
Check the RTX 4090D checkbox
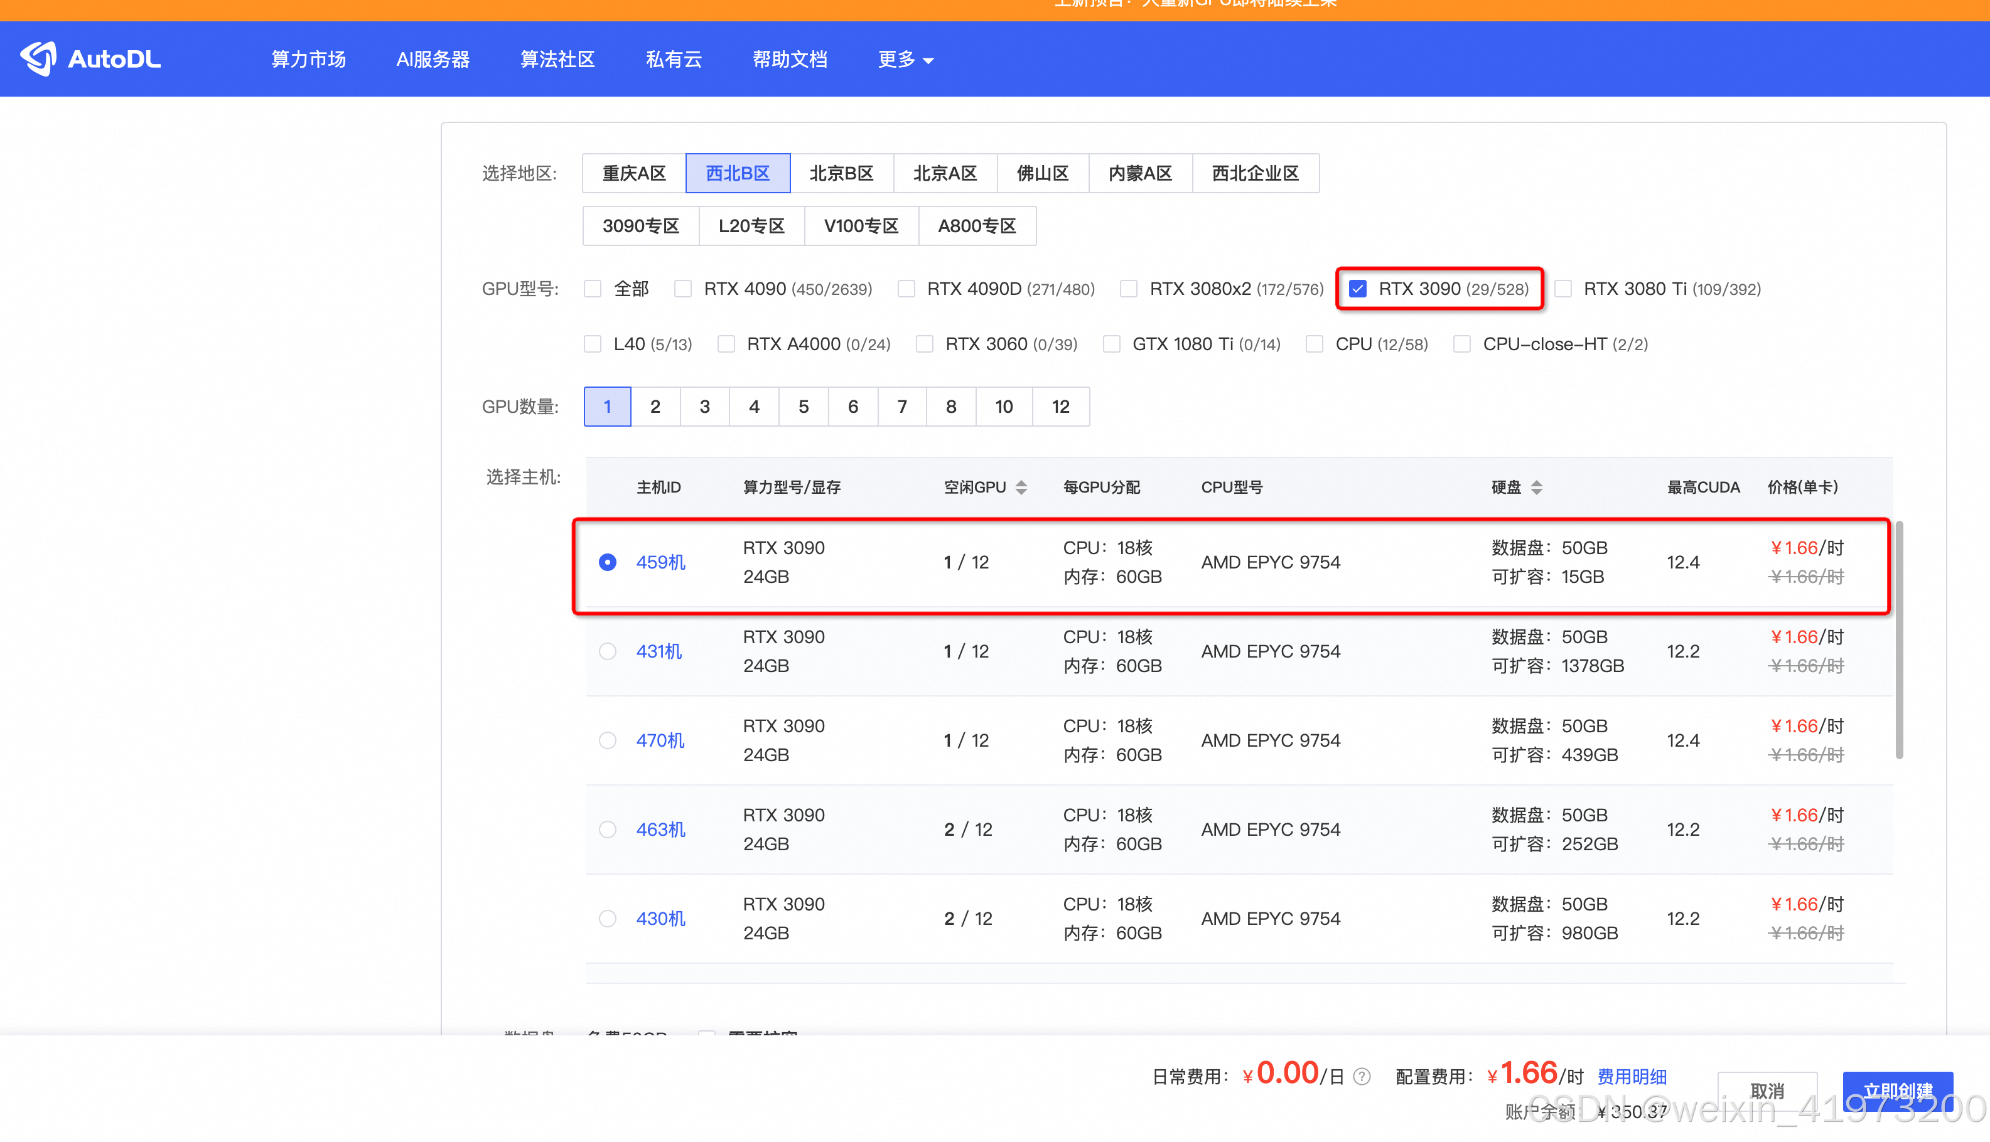point(906,289)
